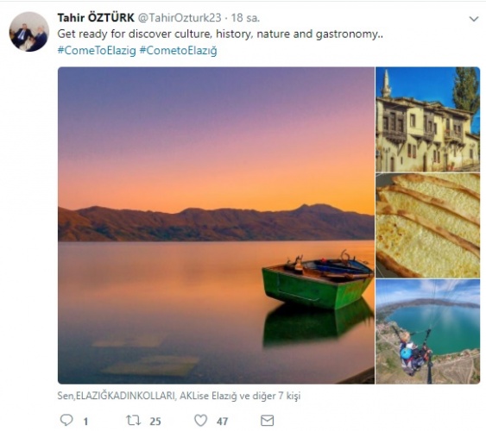Open AKLise Elazığ tagged account

click(208, 396)
